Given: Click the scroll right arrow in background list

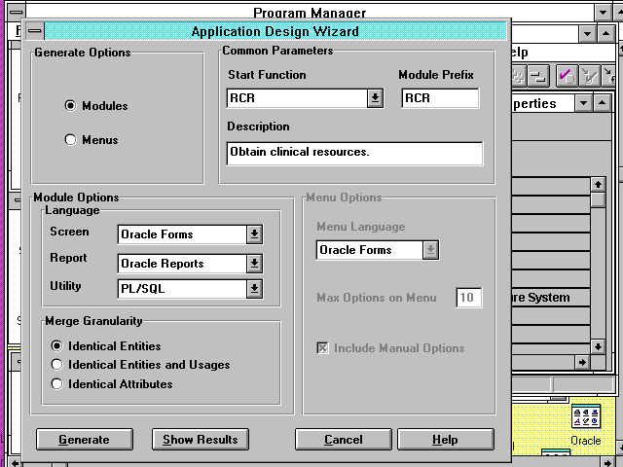Looking at the screenshot, I should [x=582, y=362].
